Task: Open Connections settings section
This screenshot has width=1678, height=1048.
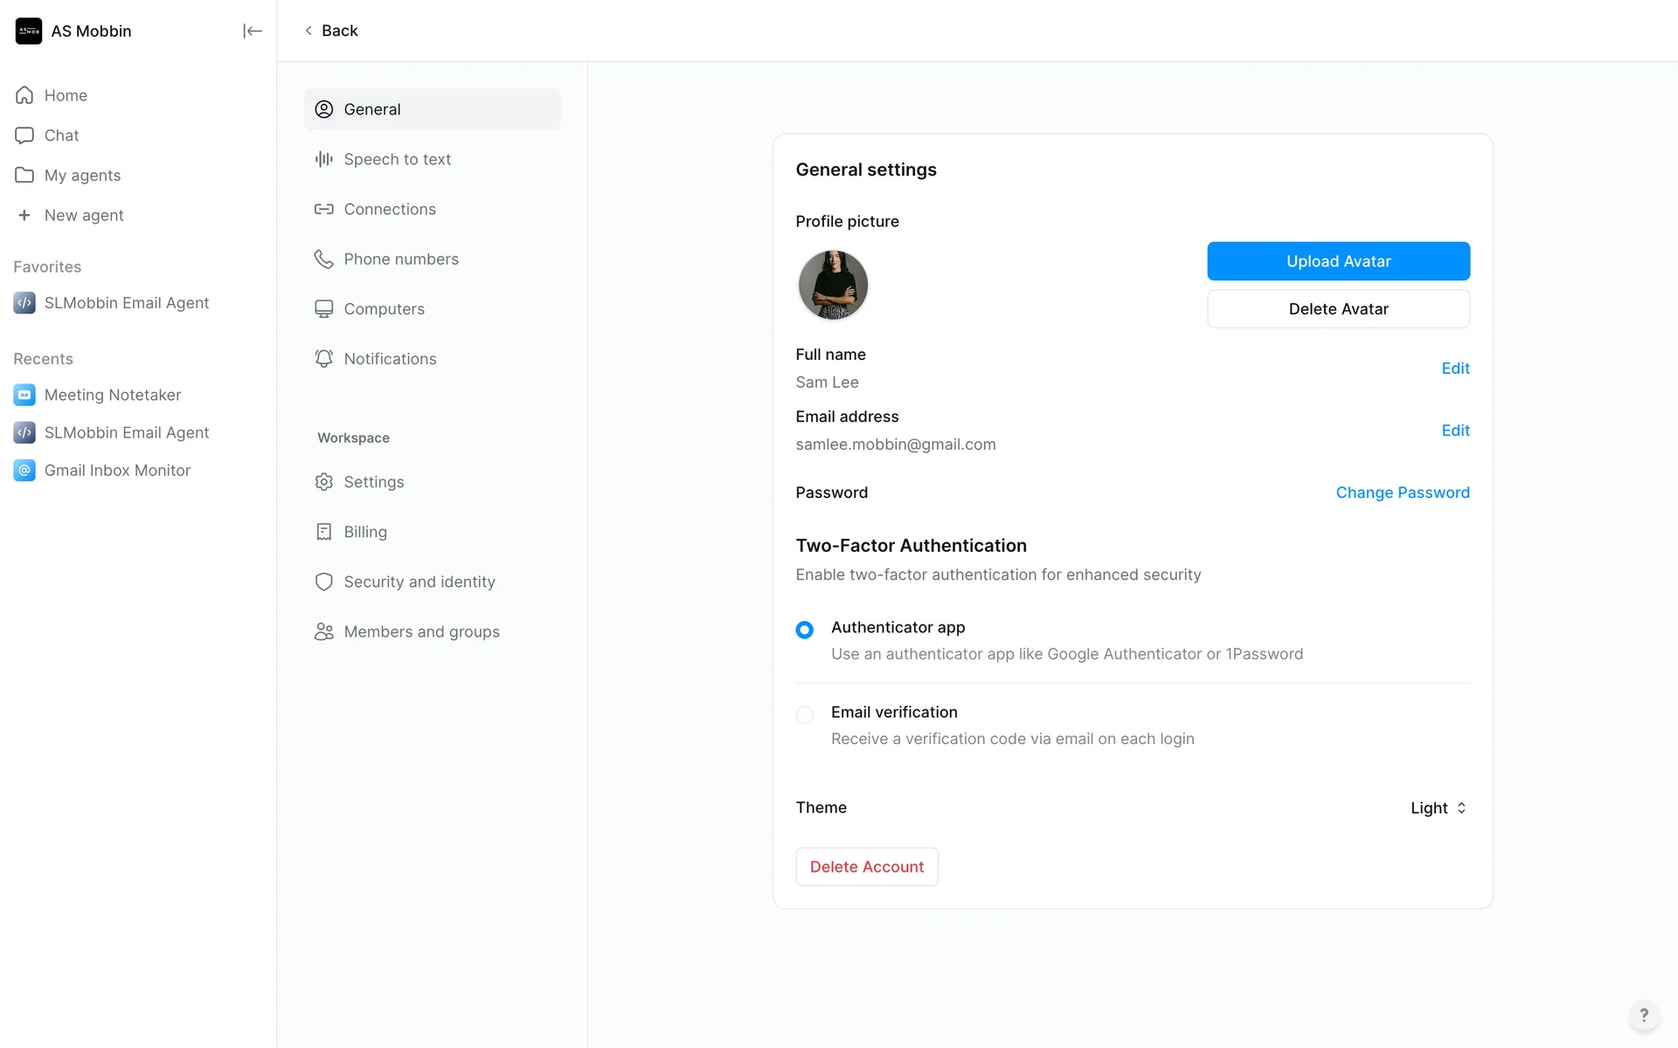Action: 389,209
